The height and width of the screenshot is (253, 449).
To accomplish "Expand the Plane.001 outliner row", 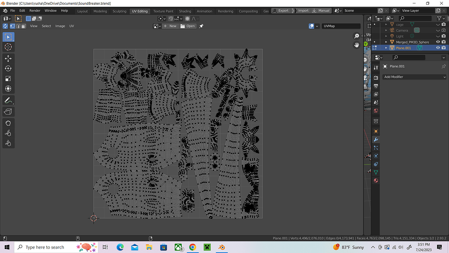I will (386, 48).
